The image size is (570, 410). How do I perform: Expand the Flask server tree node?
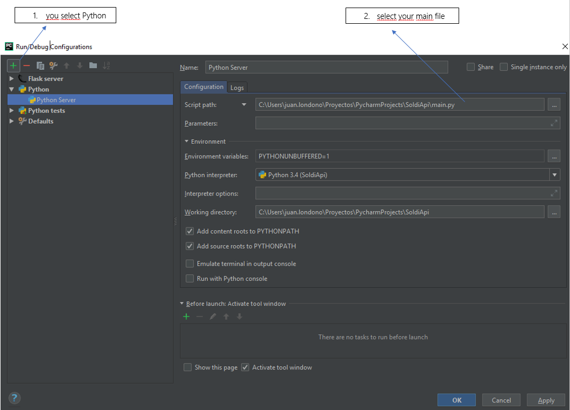11,78
